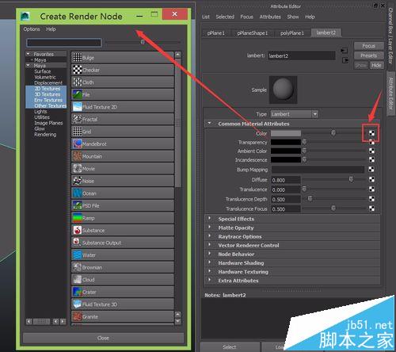396x352 pixels.
Task: Choose the Fractal texture node
Action: (x=123, y=119)
